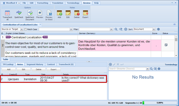
Task: Delete terminology entry X icon
Action: pos(118,65)
